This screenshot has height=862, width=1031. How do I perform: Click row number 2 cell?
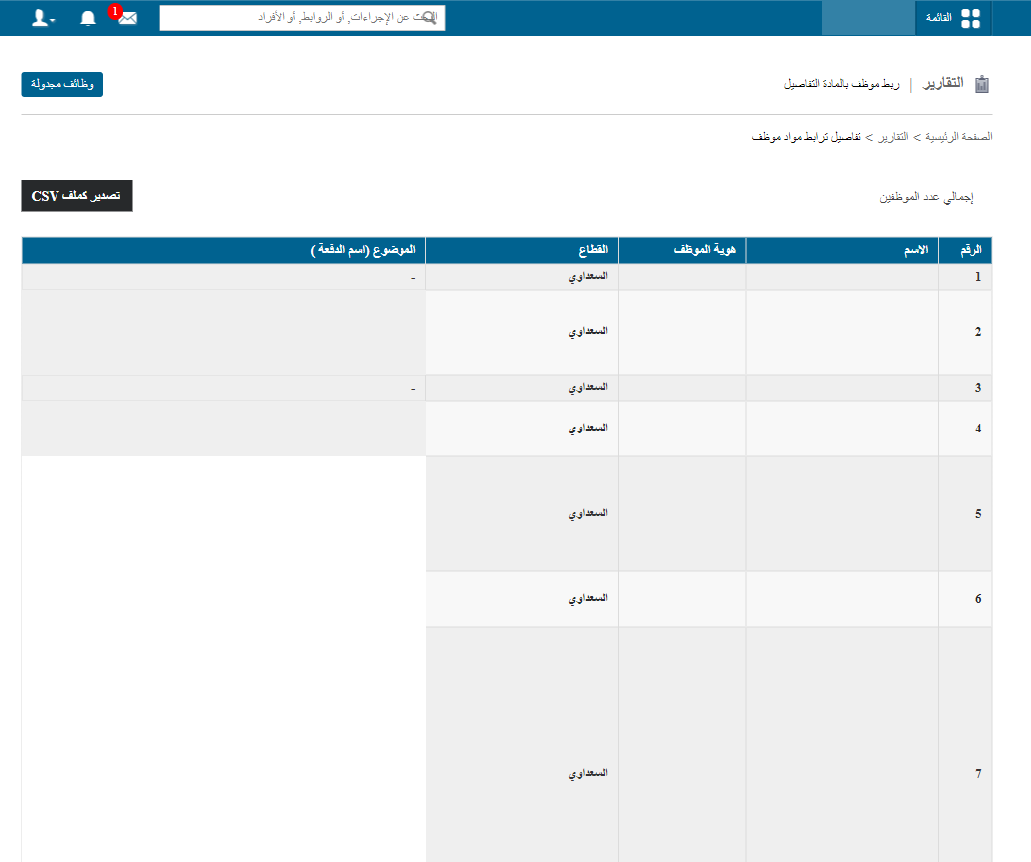(x=966, y=332)
